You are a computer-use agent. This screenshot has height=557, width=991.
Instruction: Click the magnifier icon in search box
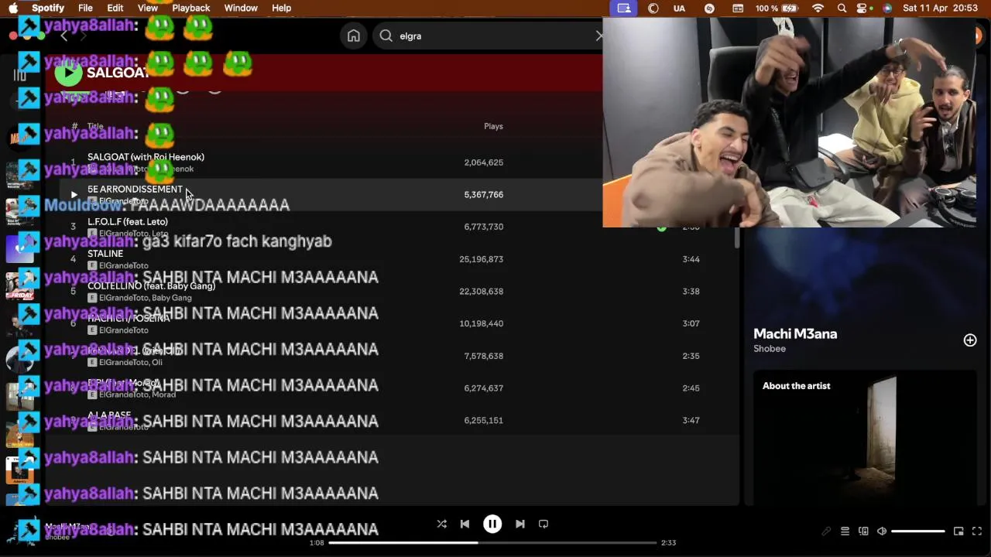386,36
